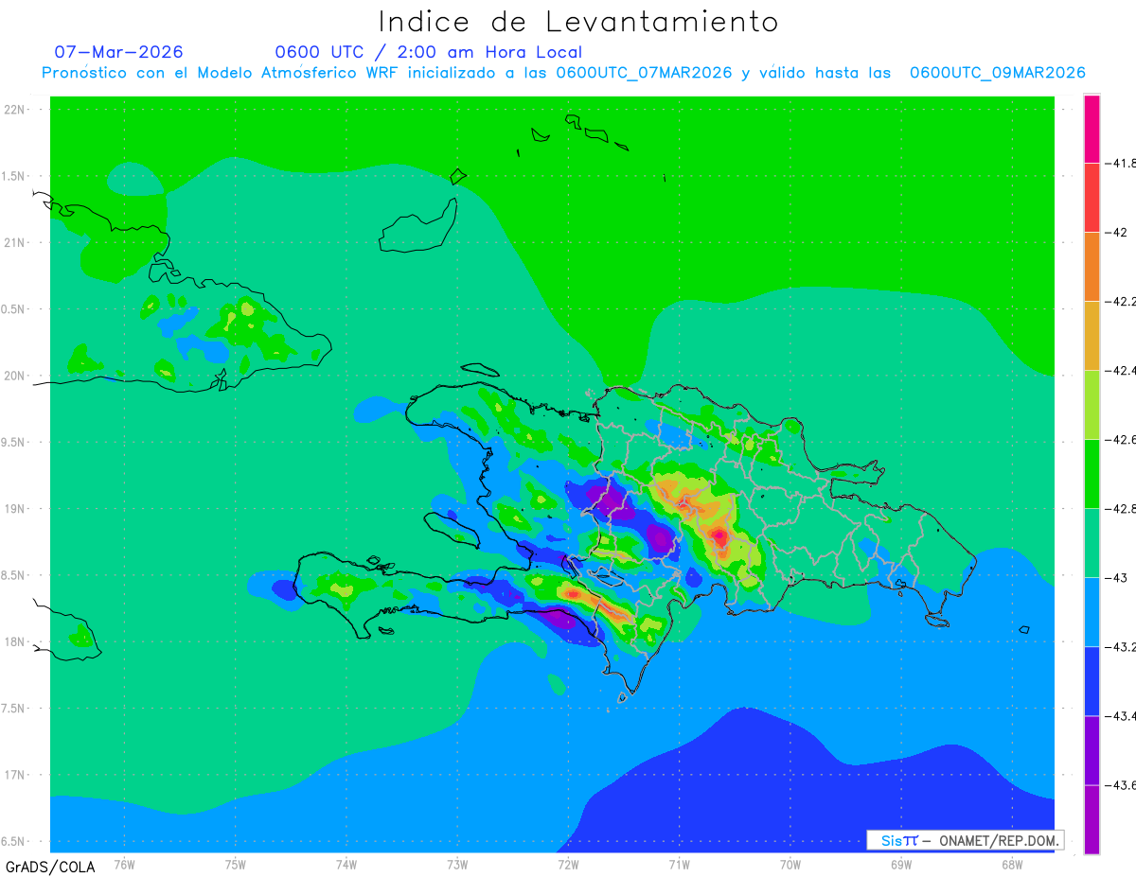This screenshot has height=877, width=1136.
Task: Click the magenta swatch above -41.8
Action: (x=1092, y=129)
